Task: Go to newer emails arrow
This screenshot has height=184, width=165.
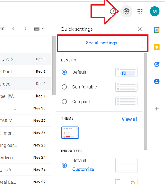Action: point(13,29)
